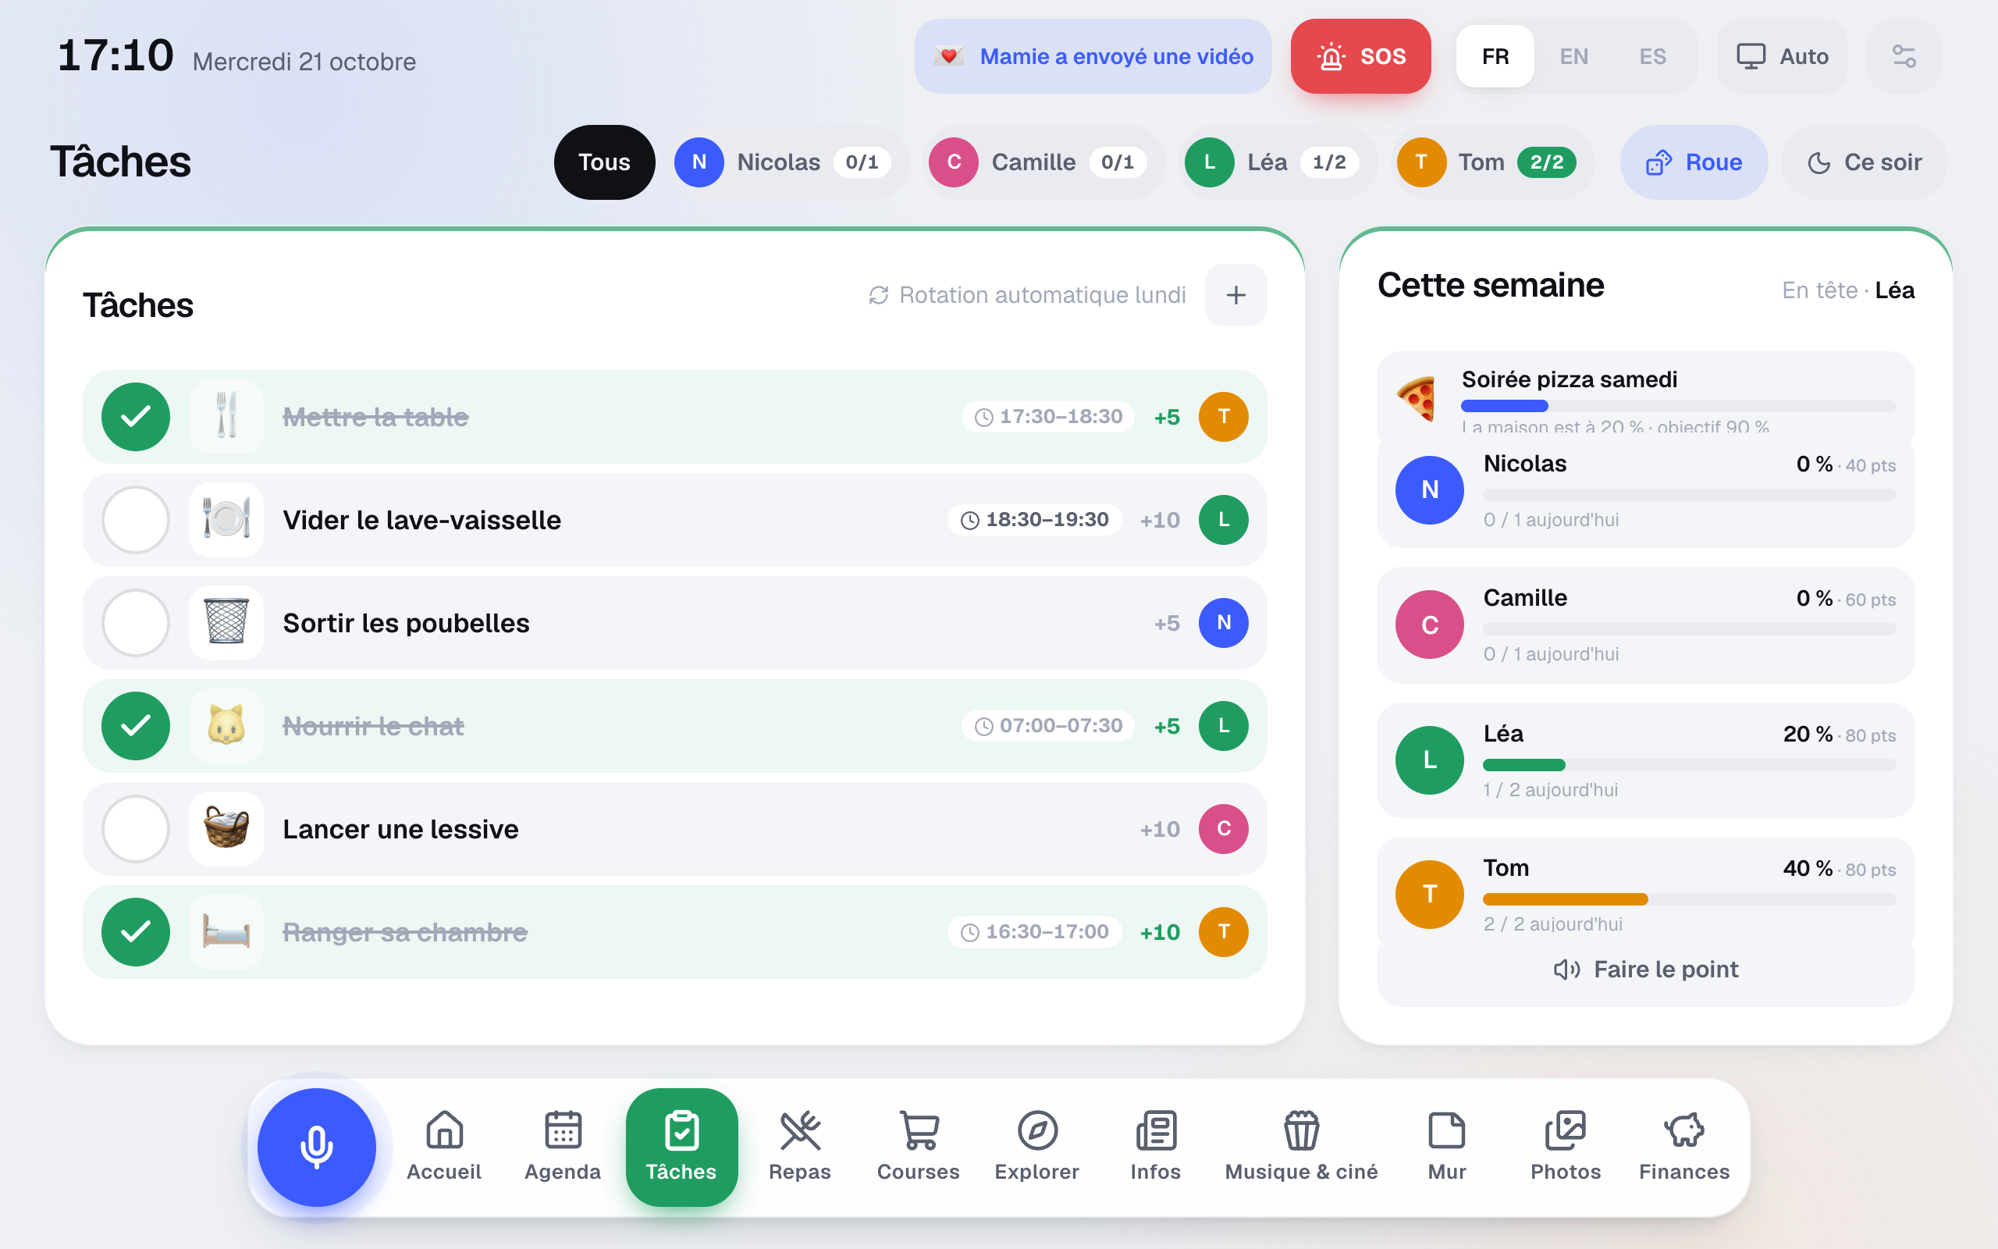Check off Vider le lave-vaisselle
The image size is (1998, 1249).
click(x=137, y=520)
